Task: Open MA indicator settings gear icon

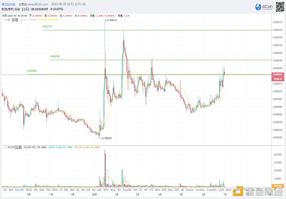Action: coord(13,20)
